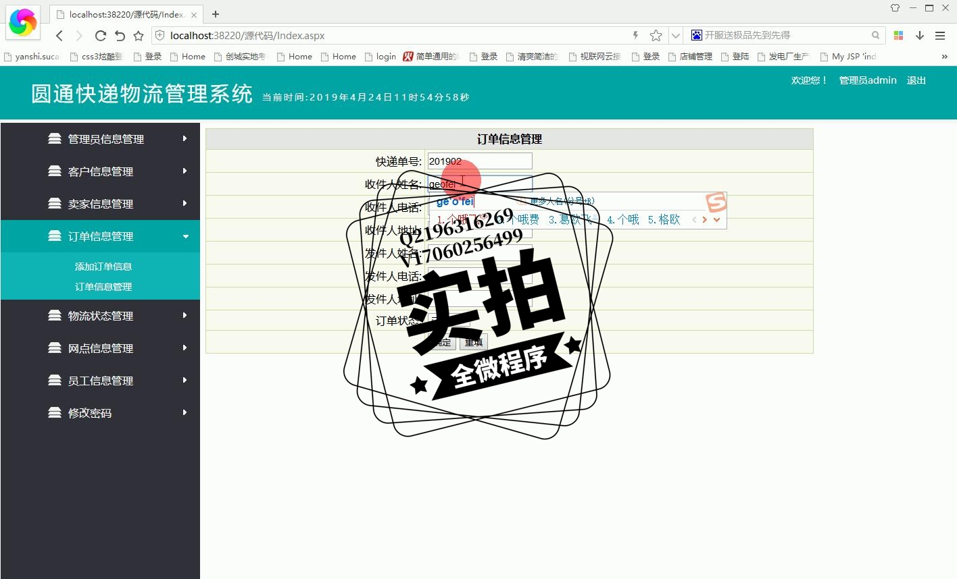
Task: Open css3炫酷 bookmark
Action: [x=97, y=57]
